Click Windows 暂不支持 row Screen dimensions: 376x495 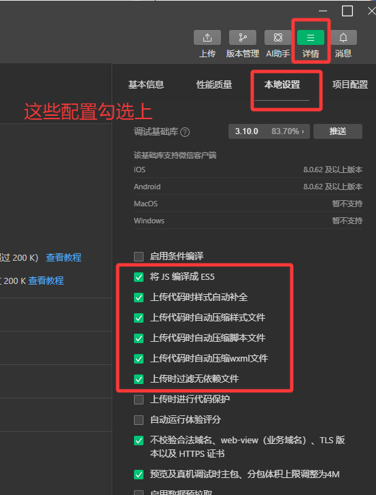248,221
